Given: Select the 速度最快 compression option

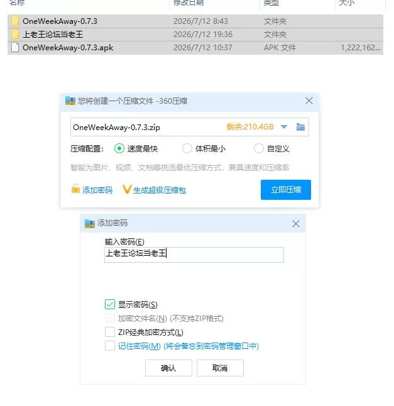Looking at the screenshot, I should 119,148.
